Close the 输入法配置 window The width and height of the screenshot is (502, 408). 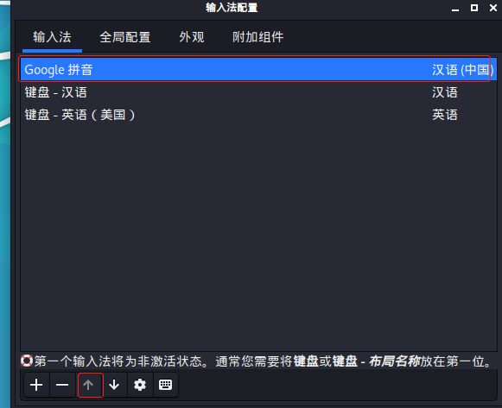pos(493,8)
